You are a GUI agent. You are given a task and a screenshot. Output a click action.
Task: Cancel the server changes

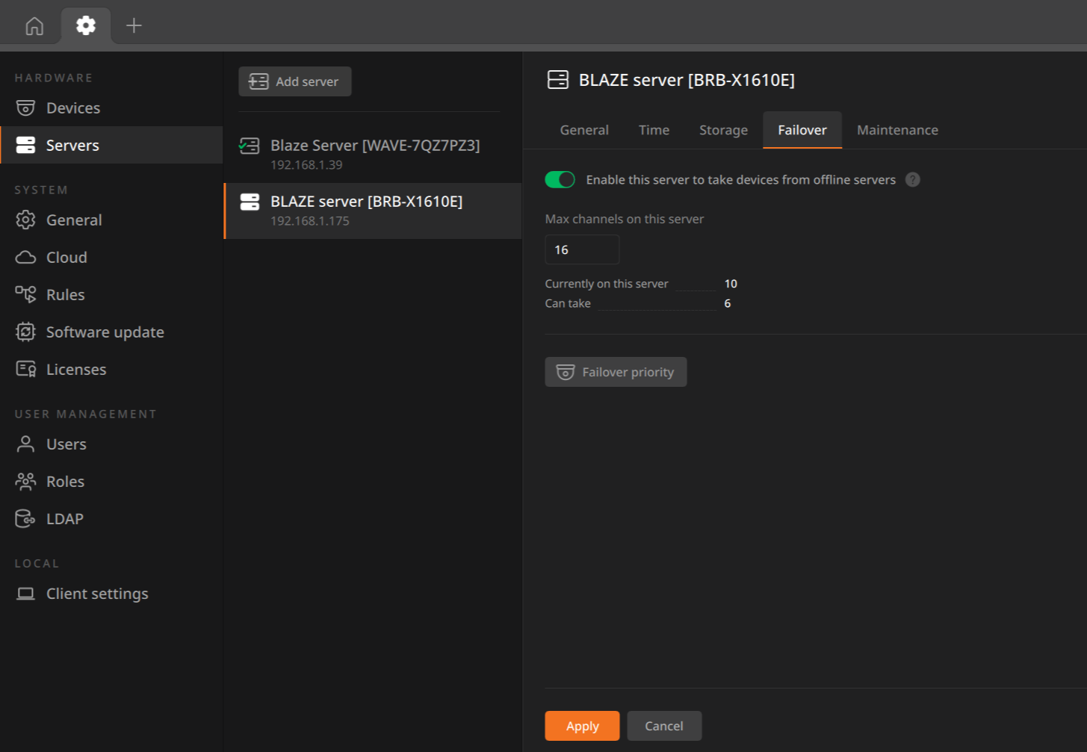click(x=664, y=726)
